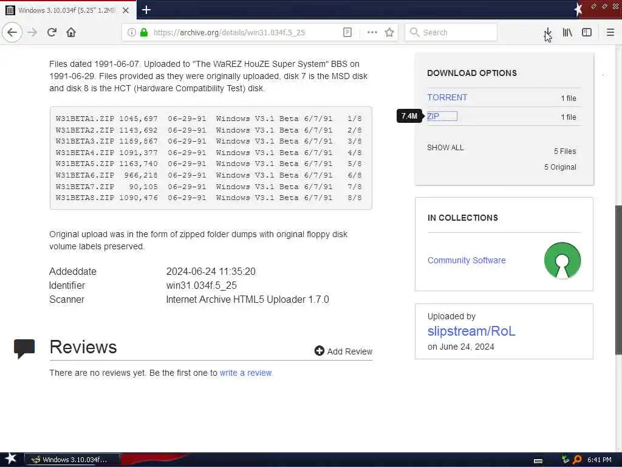Expand SHOW ALL download files
Viewport: 622px width, 467px height.
pyautogui.click(x=445, y=147)
